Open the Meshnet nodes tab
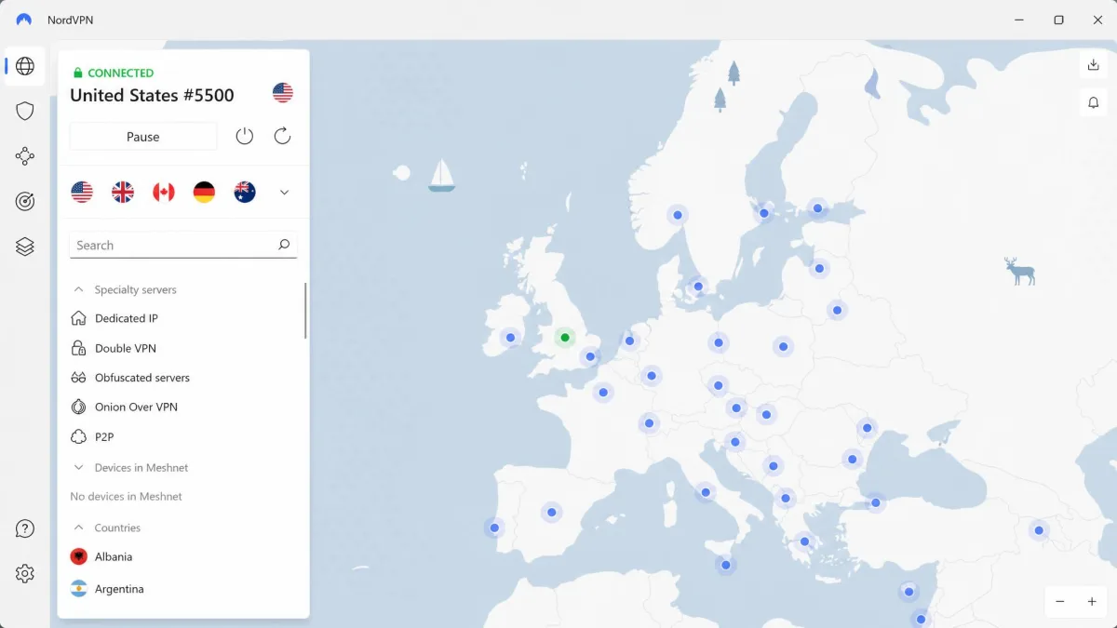1117x628 pixels. point(25,156)
